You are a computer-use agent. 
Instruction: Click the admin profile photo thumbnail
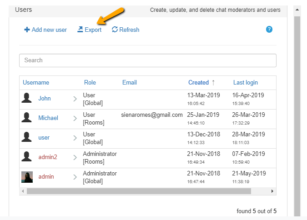[27, 177]
